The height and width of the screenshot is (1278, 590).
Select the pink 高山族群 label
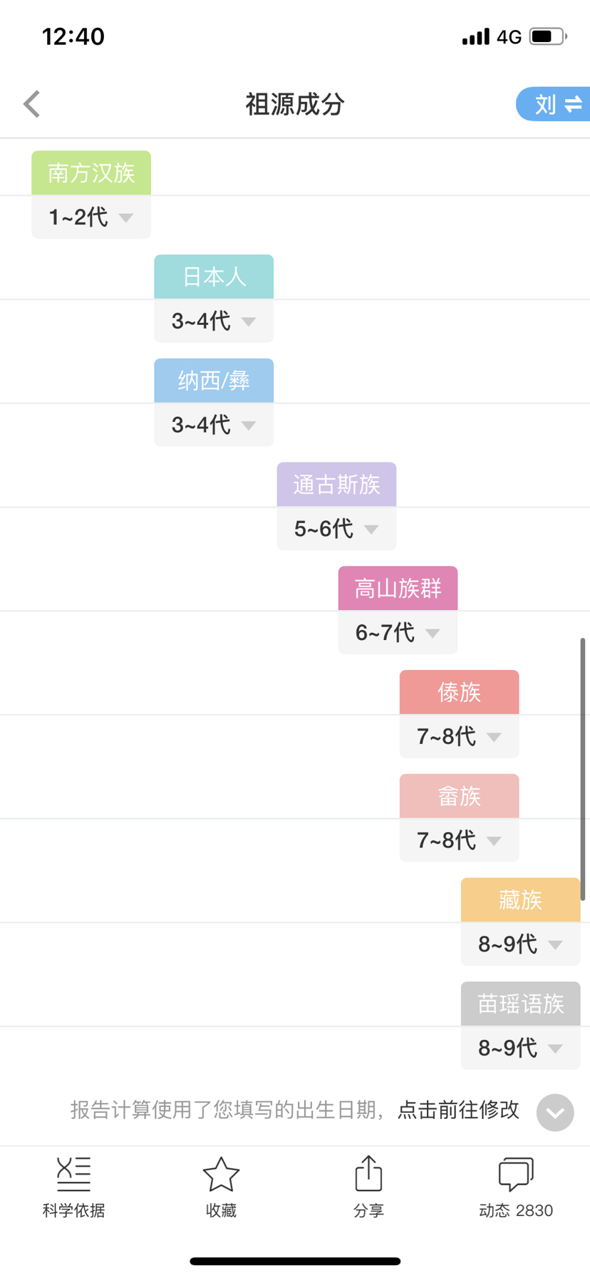coord(398,588)
